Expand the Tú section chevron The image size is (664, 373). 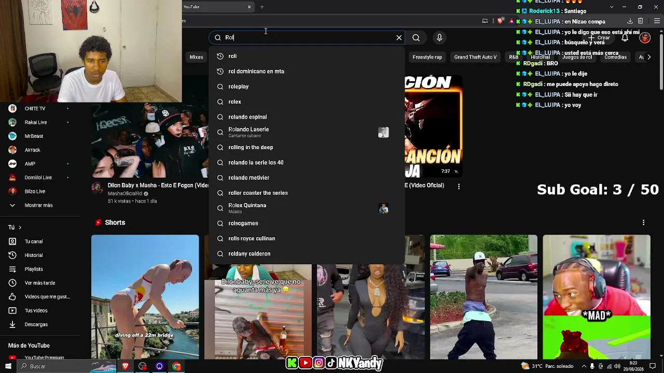pos(20,227)
